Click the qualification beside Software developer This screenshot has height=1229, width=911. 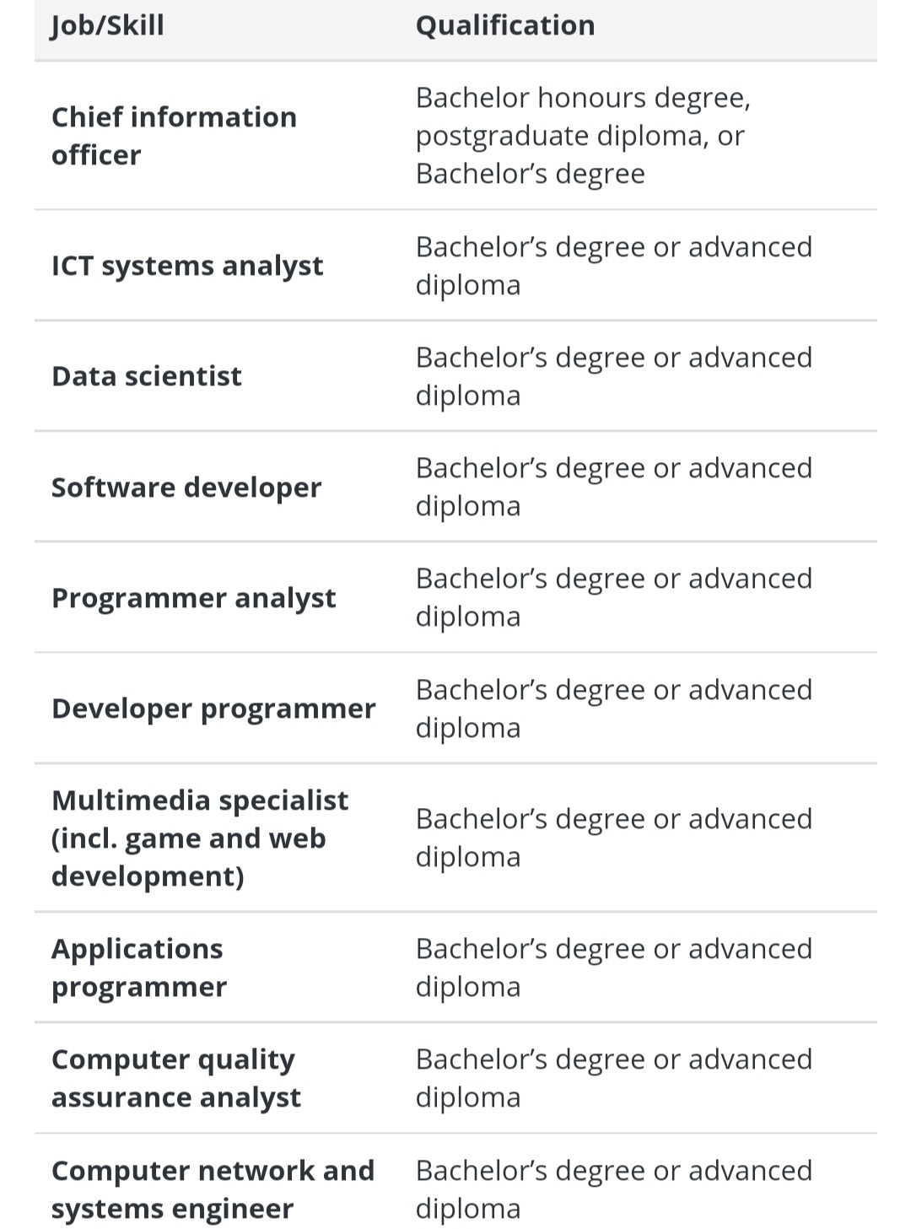pos(613,487)
